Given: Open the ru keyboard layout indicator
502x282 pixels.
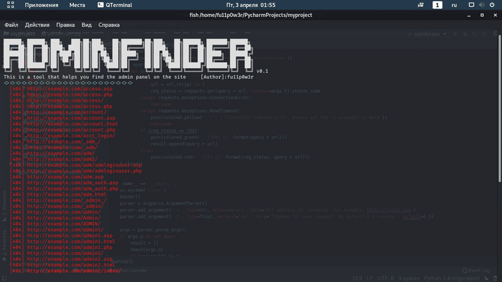Looking at the screenshot, I should [454, 5].
